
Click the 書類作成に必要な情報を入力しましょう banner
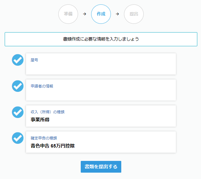101,39
